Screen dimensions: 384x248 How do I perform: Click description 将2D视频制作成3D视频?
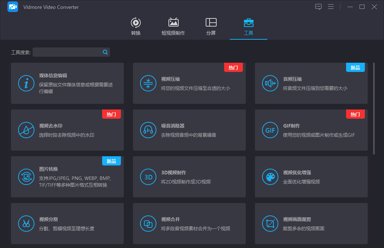(x=186, y=182)
